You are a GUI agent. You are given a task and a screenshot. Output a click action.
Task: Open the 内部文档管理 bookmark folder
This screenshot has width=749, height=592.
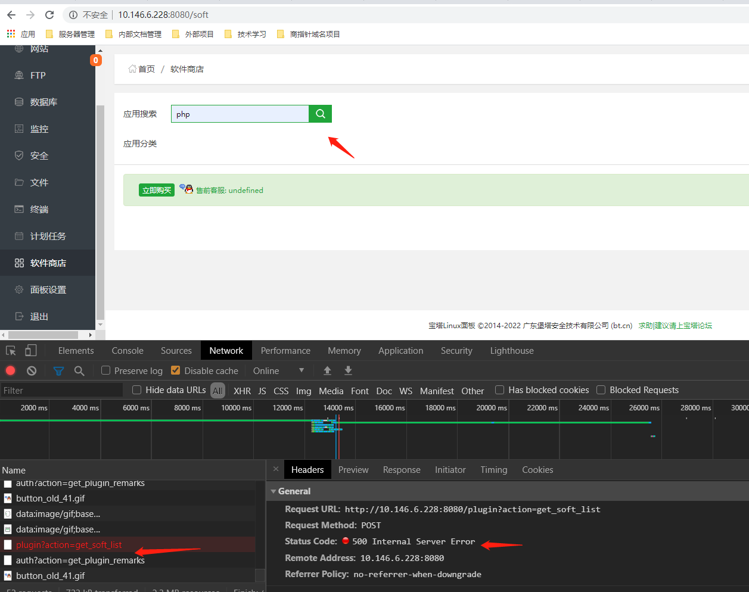point(133,34)
